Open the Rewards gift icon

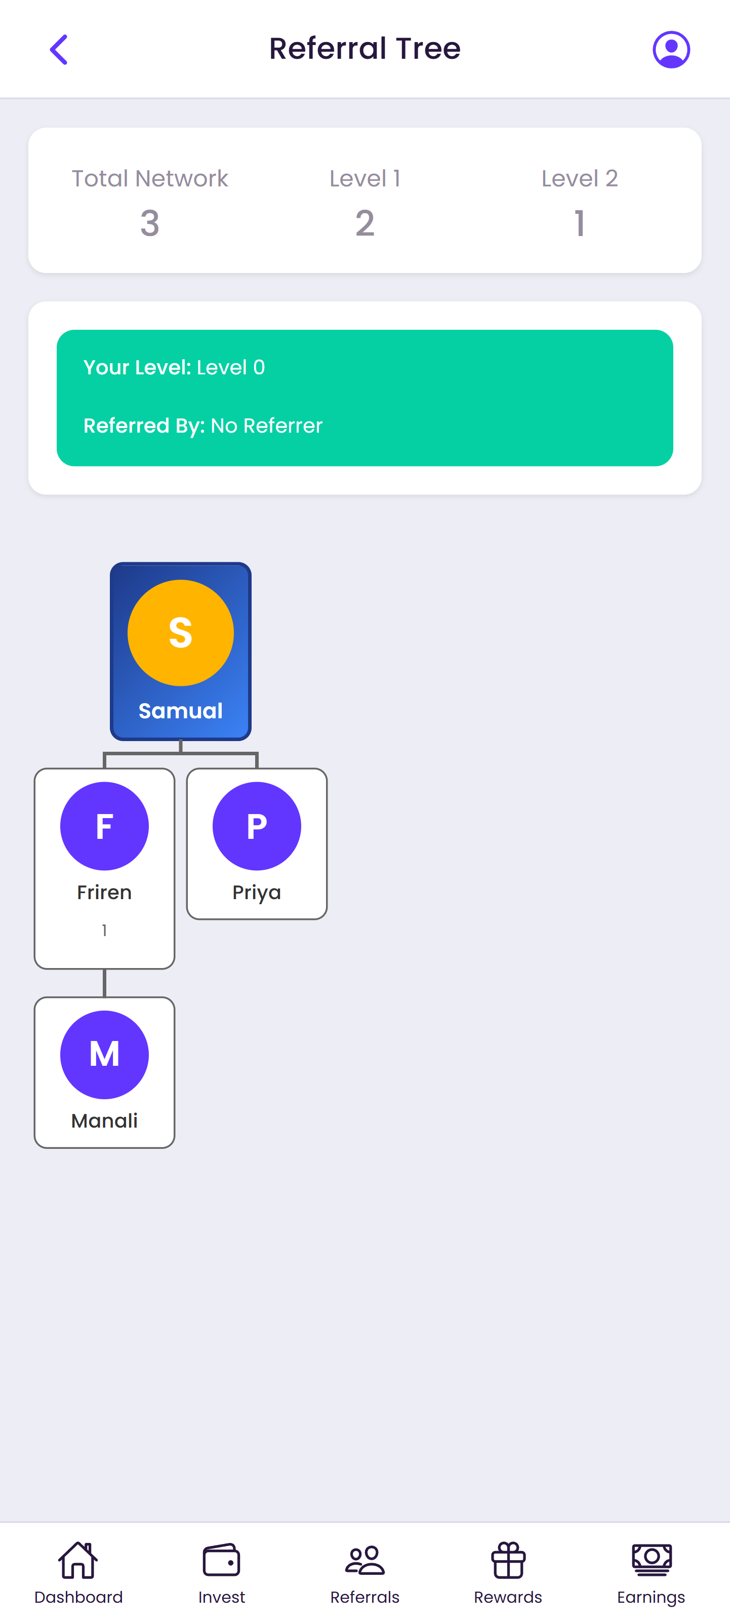(x=507, y=1560)
